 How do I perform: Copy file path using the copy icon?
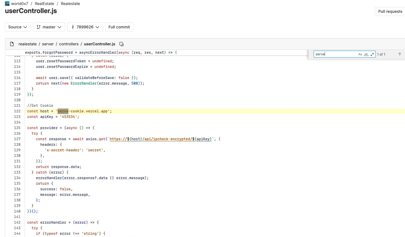121,44
